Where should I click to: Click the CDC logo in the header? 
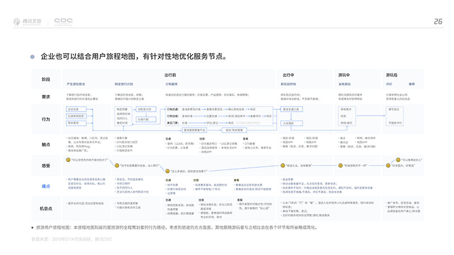click(64, 22)
